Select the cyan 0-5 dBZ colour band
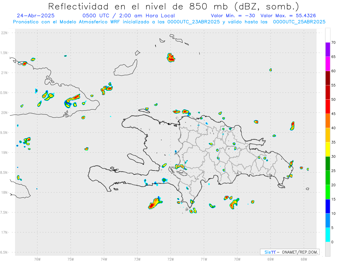 [328, 235]
